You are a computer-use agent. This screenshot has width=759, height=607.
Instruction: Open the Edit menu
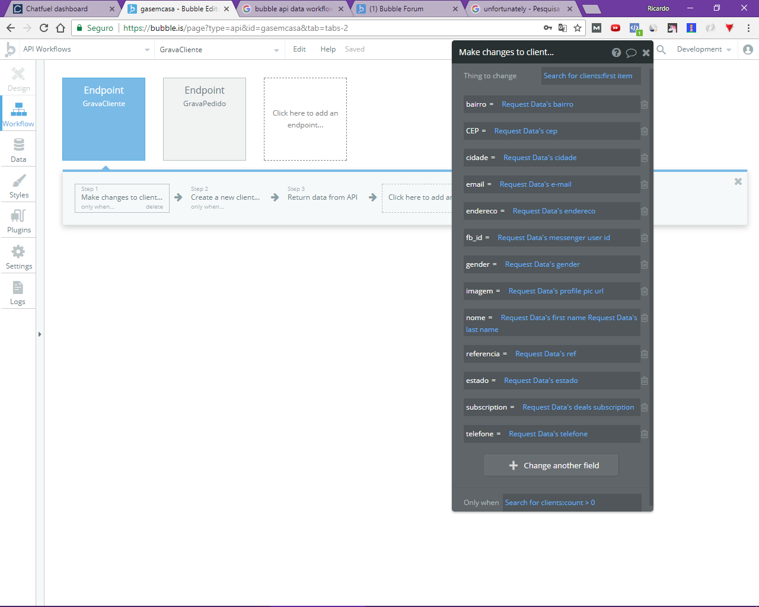click(299, 49)
